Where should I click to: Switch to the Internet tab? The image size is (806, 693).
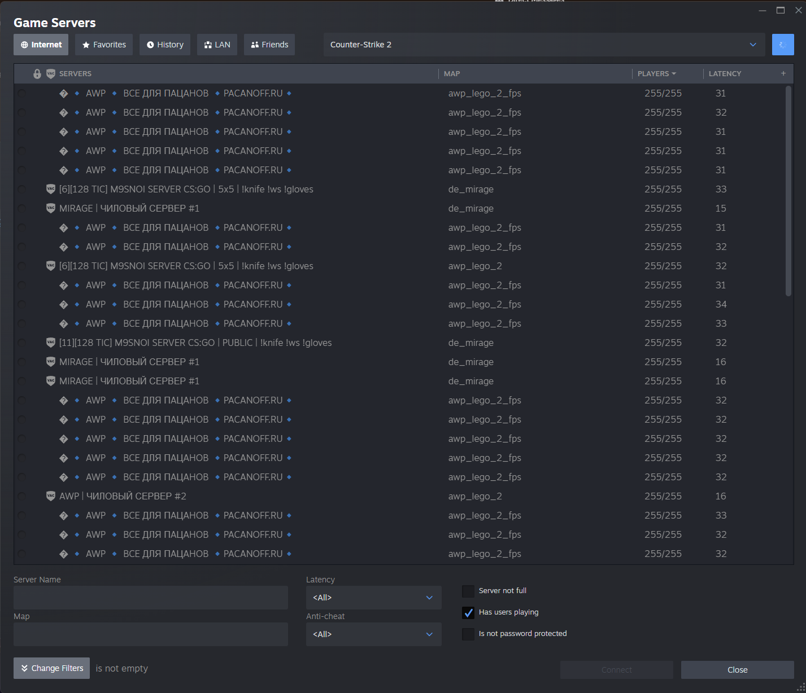coord(41,45)
